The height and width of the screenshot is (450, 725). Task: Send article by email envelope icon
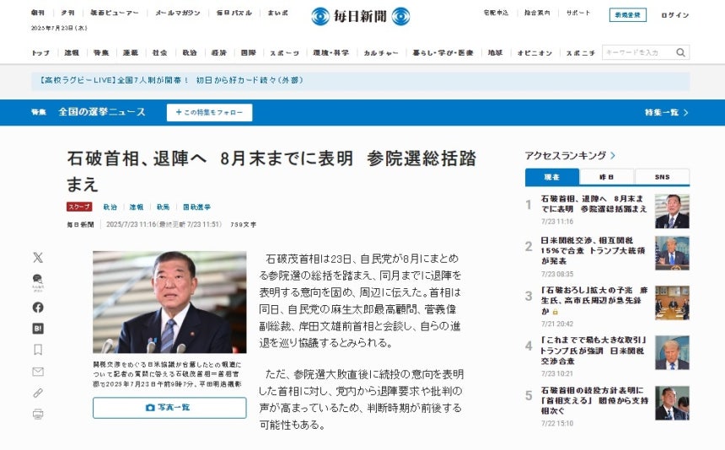point(38,372)
